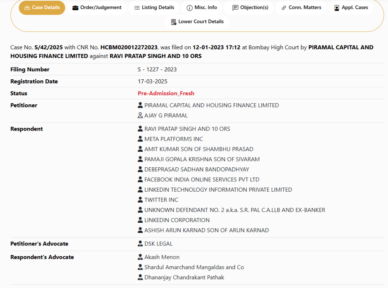Click filing number S - 1227 - 2023
Viewport: 388px width, 288px height.
[x=157, y=69]
